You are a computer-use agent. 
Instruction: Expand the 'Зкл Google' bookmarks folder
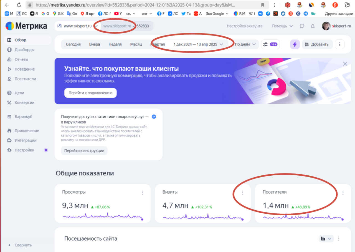[x=217, y=13]
